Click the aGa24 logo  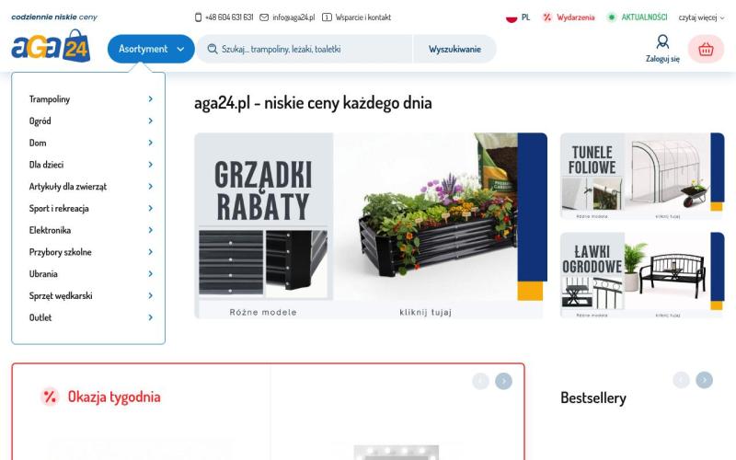click(51, 46)
